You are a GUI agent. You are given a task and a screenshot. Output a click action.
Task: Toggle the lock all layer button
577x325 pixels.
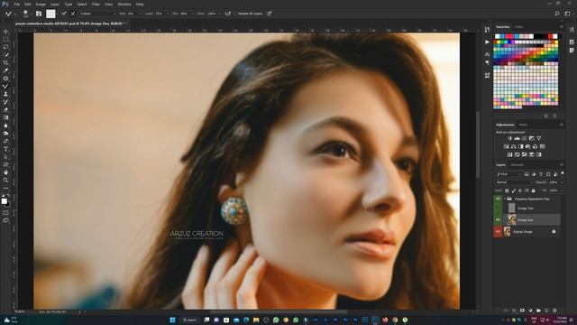pyautogui.click(x=533, y=190)
